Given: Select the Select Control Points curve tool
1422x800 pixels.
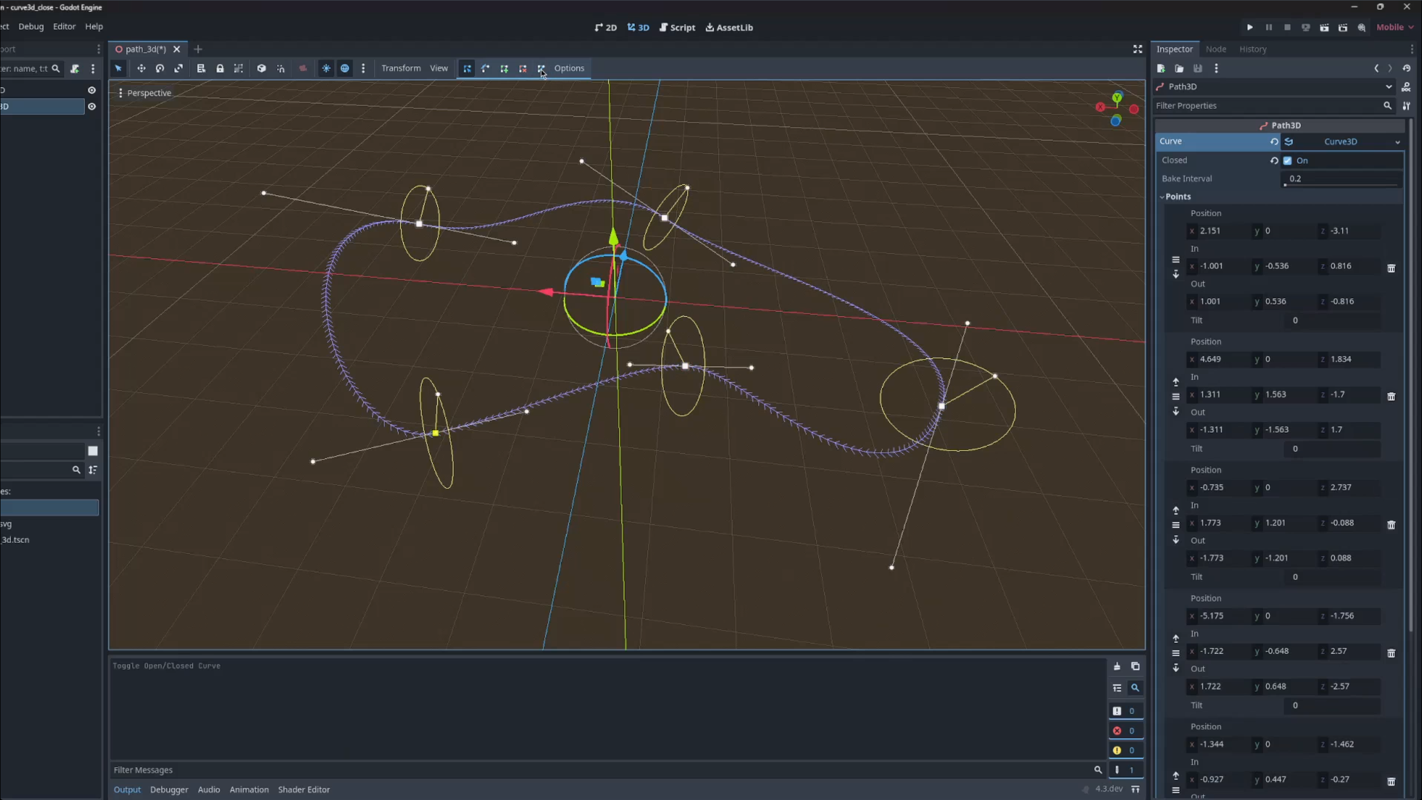Looking at the screenshot, I should click(x=485, y=68).
